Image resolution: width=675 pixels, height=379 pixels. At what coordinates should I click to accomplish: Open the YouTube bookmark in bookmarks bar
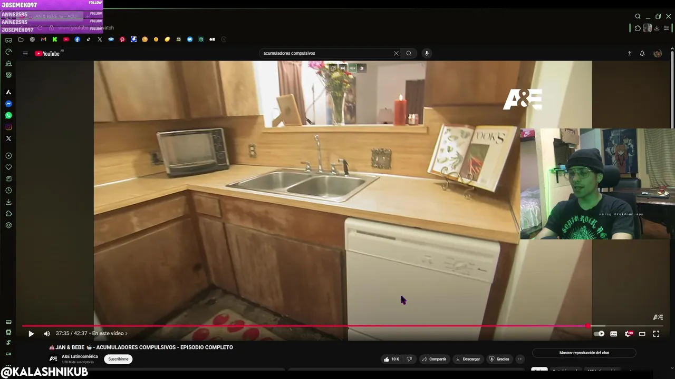66,39
